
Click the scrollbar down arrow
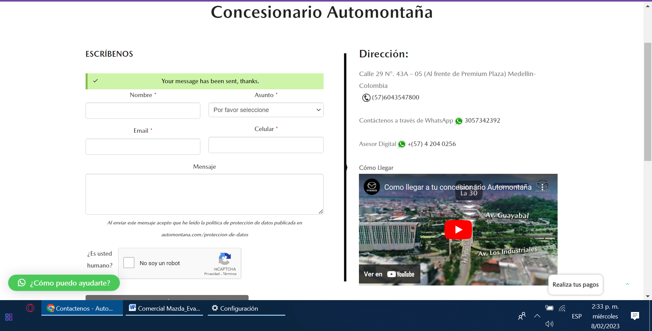coord(648,296)
